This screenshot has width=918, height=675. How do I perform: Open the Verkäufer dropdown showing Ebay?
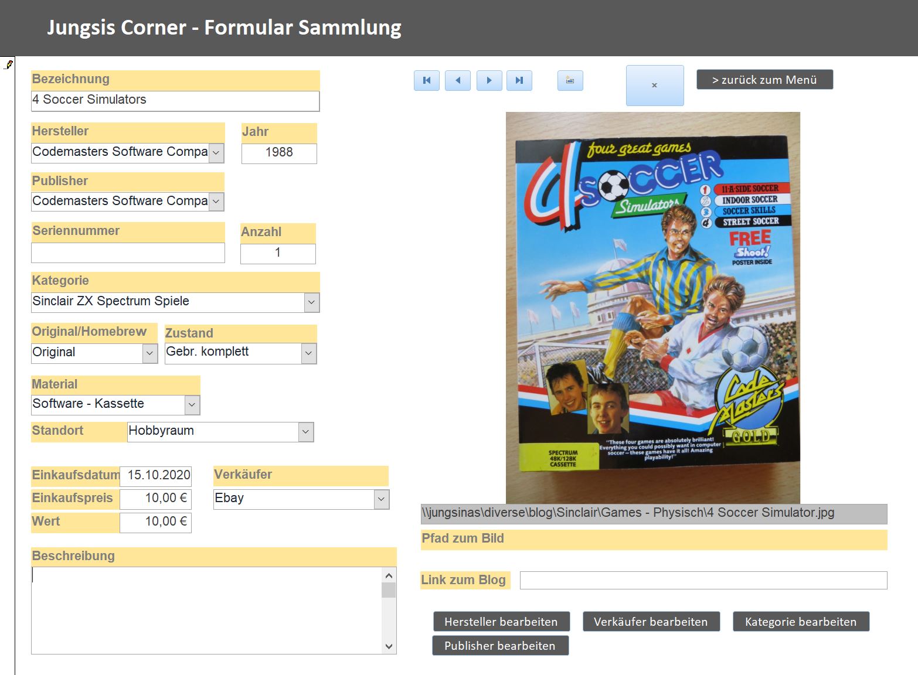pos(382,499)
